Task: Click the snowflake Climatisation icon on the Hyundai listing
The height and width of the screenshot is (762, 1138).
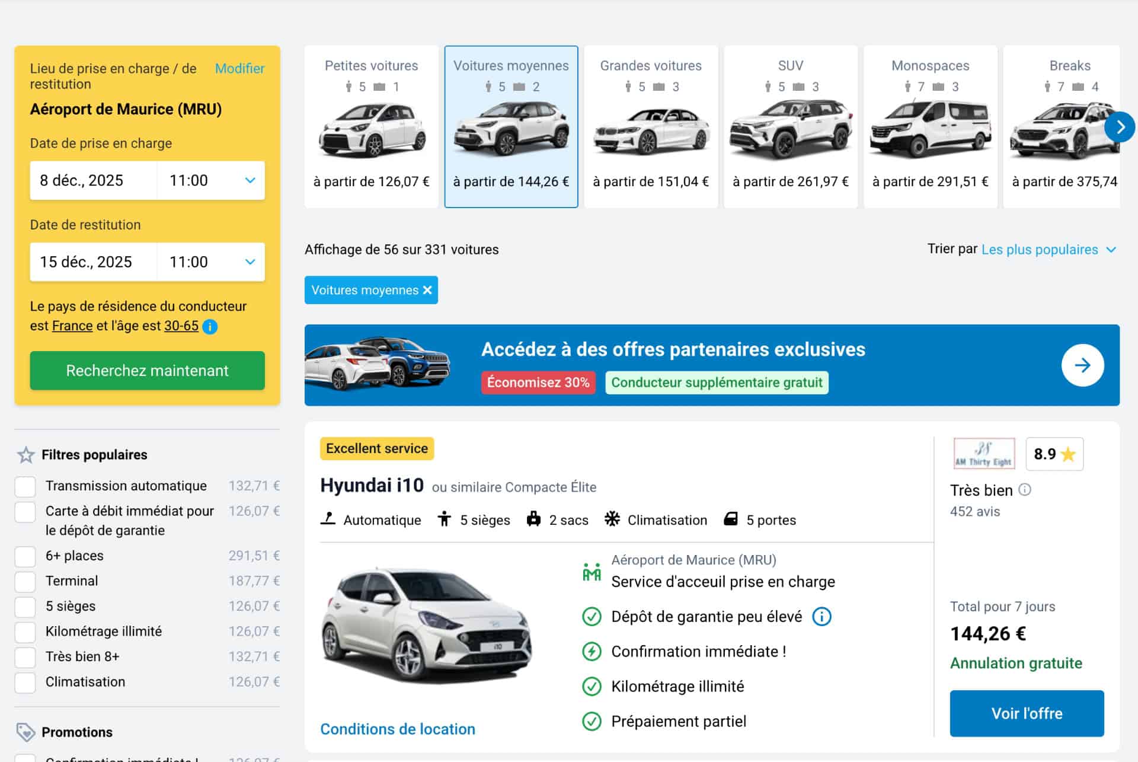Action: click(613, 519)
